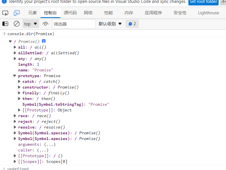This screenshot has height=170, width=226.
Task: Switch to the 应用程序 tab
Action: pyautogui.click(x=153, y=13)
